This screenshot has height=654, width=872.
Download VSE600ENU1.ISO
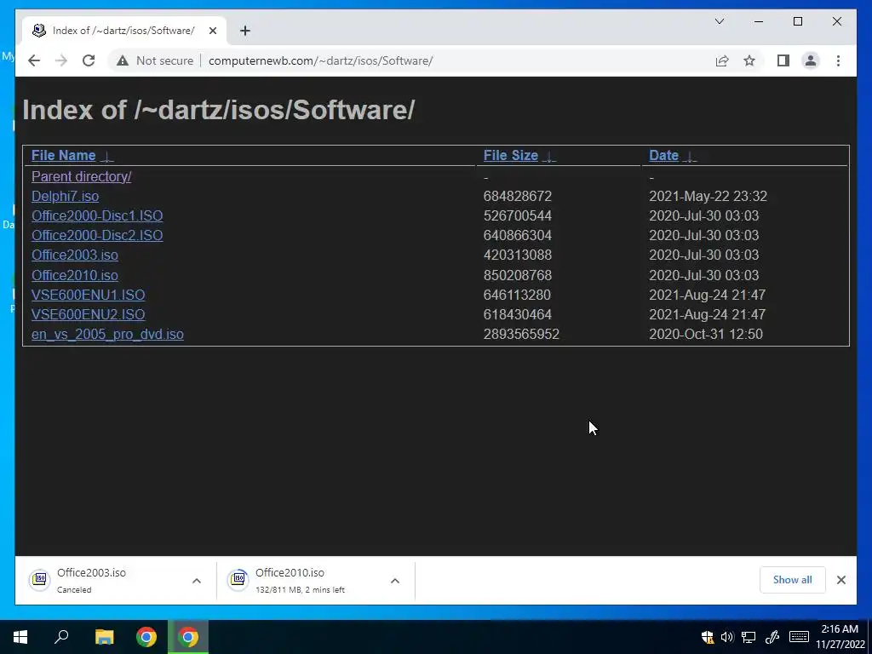point(88,295)
